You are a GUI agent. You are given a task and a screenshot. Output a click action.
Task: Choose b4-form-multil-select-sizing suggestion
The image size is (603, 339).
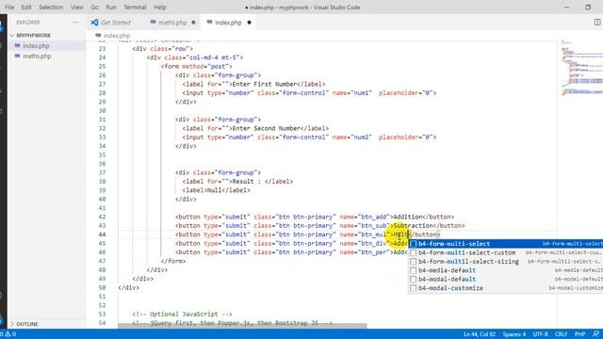(505, 262)
